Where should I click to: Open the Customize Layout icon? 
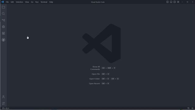point(178,2)
